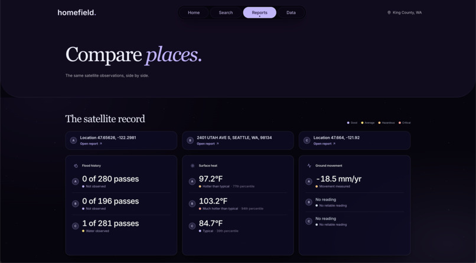Click the Hazardous legend dot

tap(380, 123)
